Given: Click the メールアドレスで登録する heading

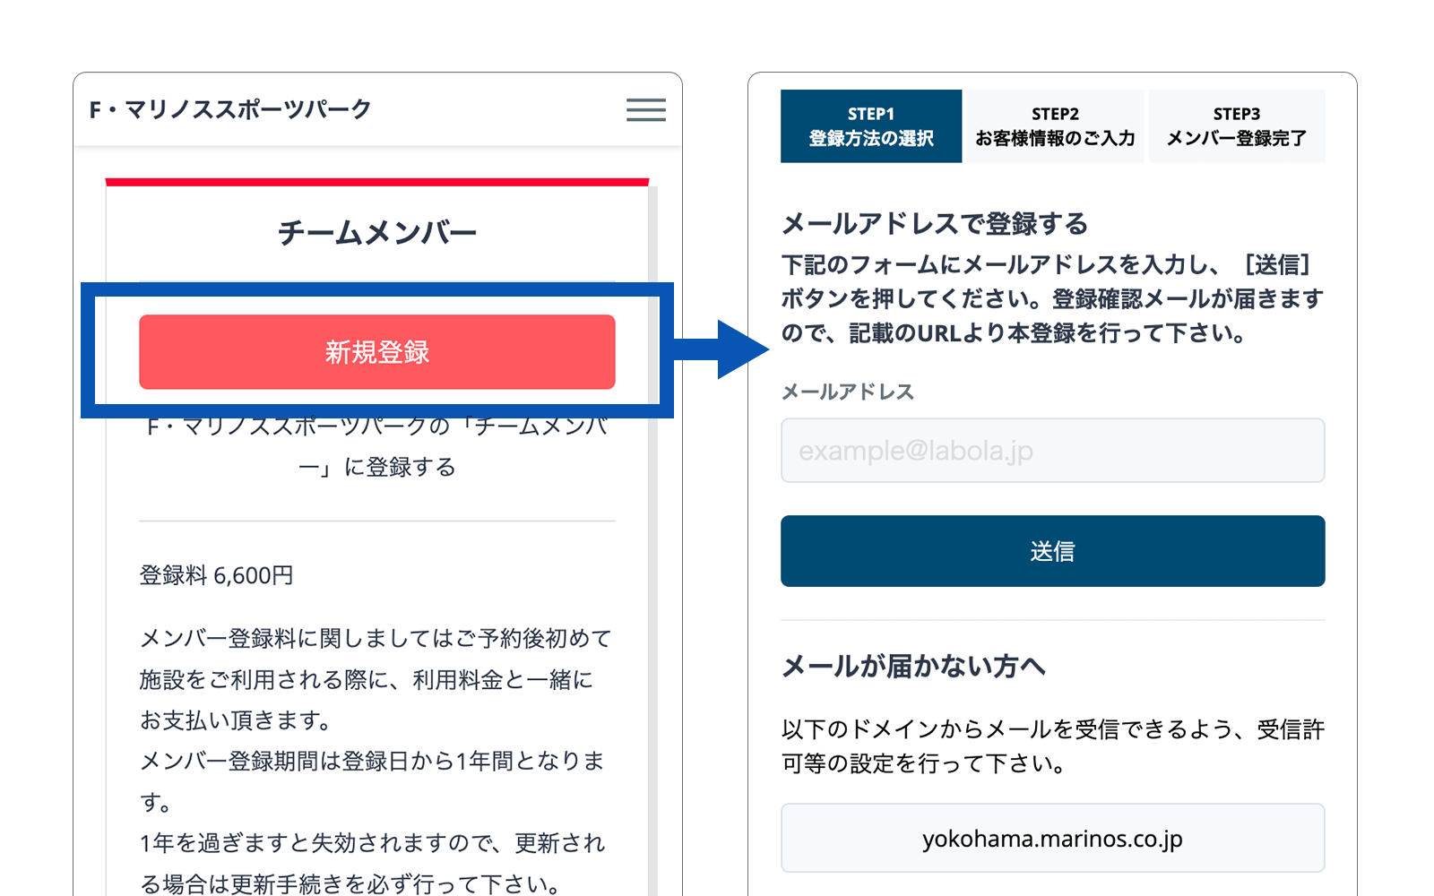Looking at the screenshot, I should pyautogui.click(x=935, y=223).
